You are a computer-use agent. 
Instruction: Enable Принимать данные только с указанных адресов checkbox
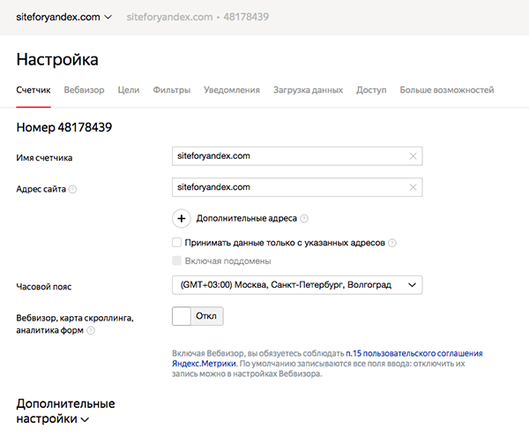[177, 243]
